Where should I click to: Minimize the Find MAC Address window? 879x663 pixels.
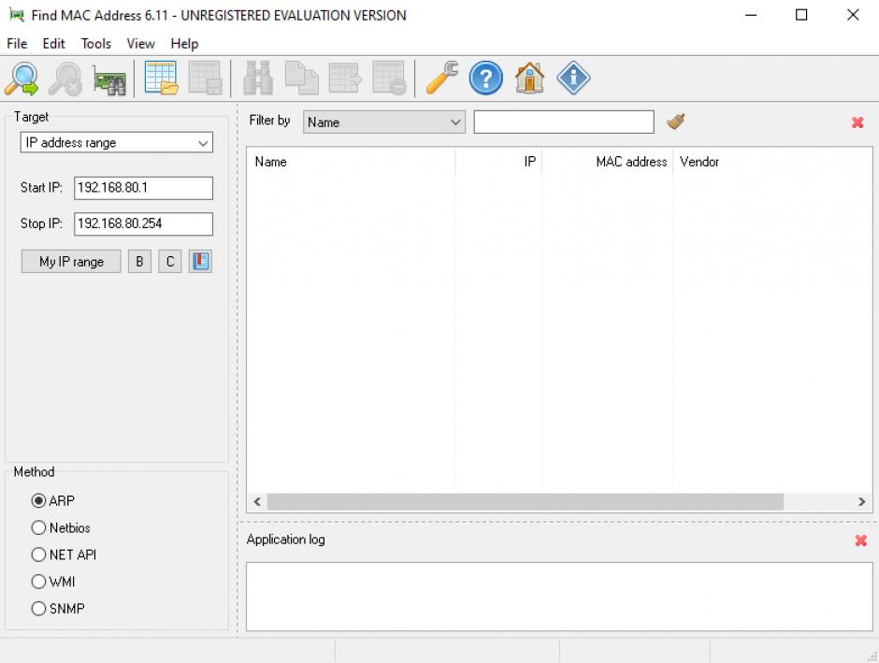pos(751,15)
